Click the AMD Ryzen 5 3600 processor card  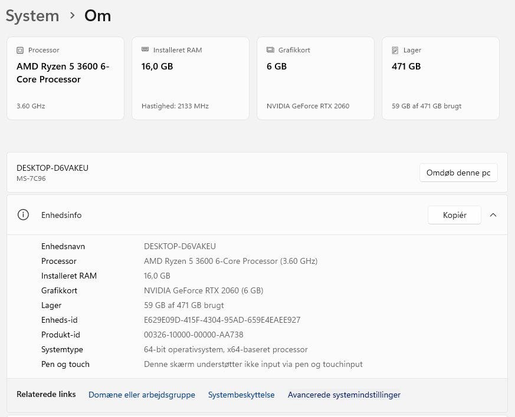tap(65, 78)
